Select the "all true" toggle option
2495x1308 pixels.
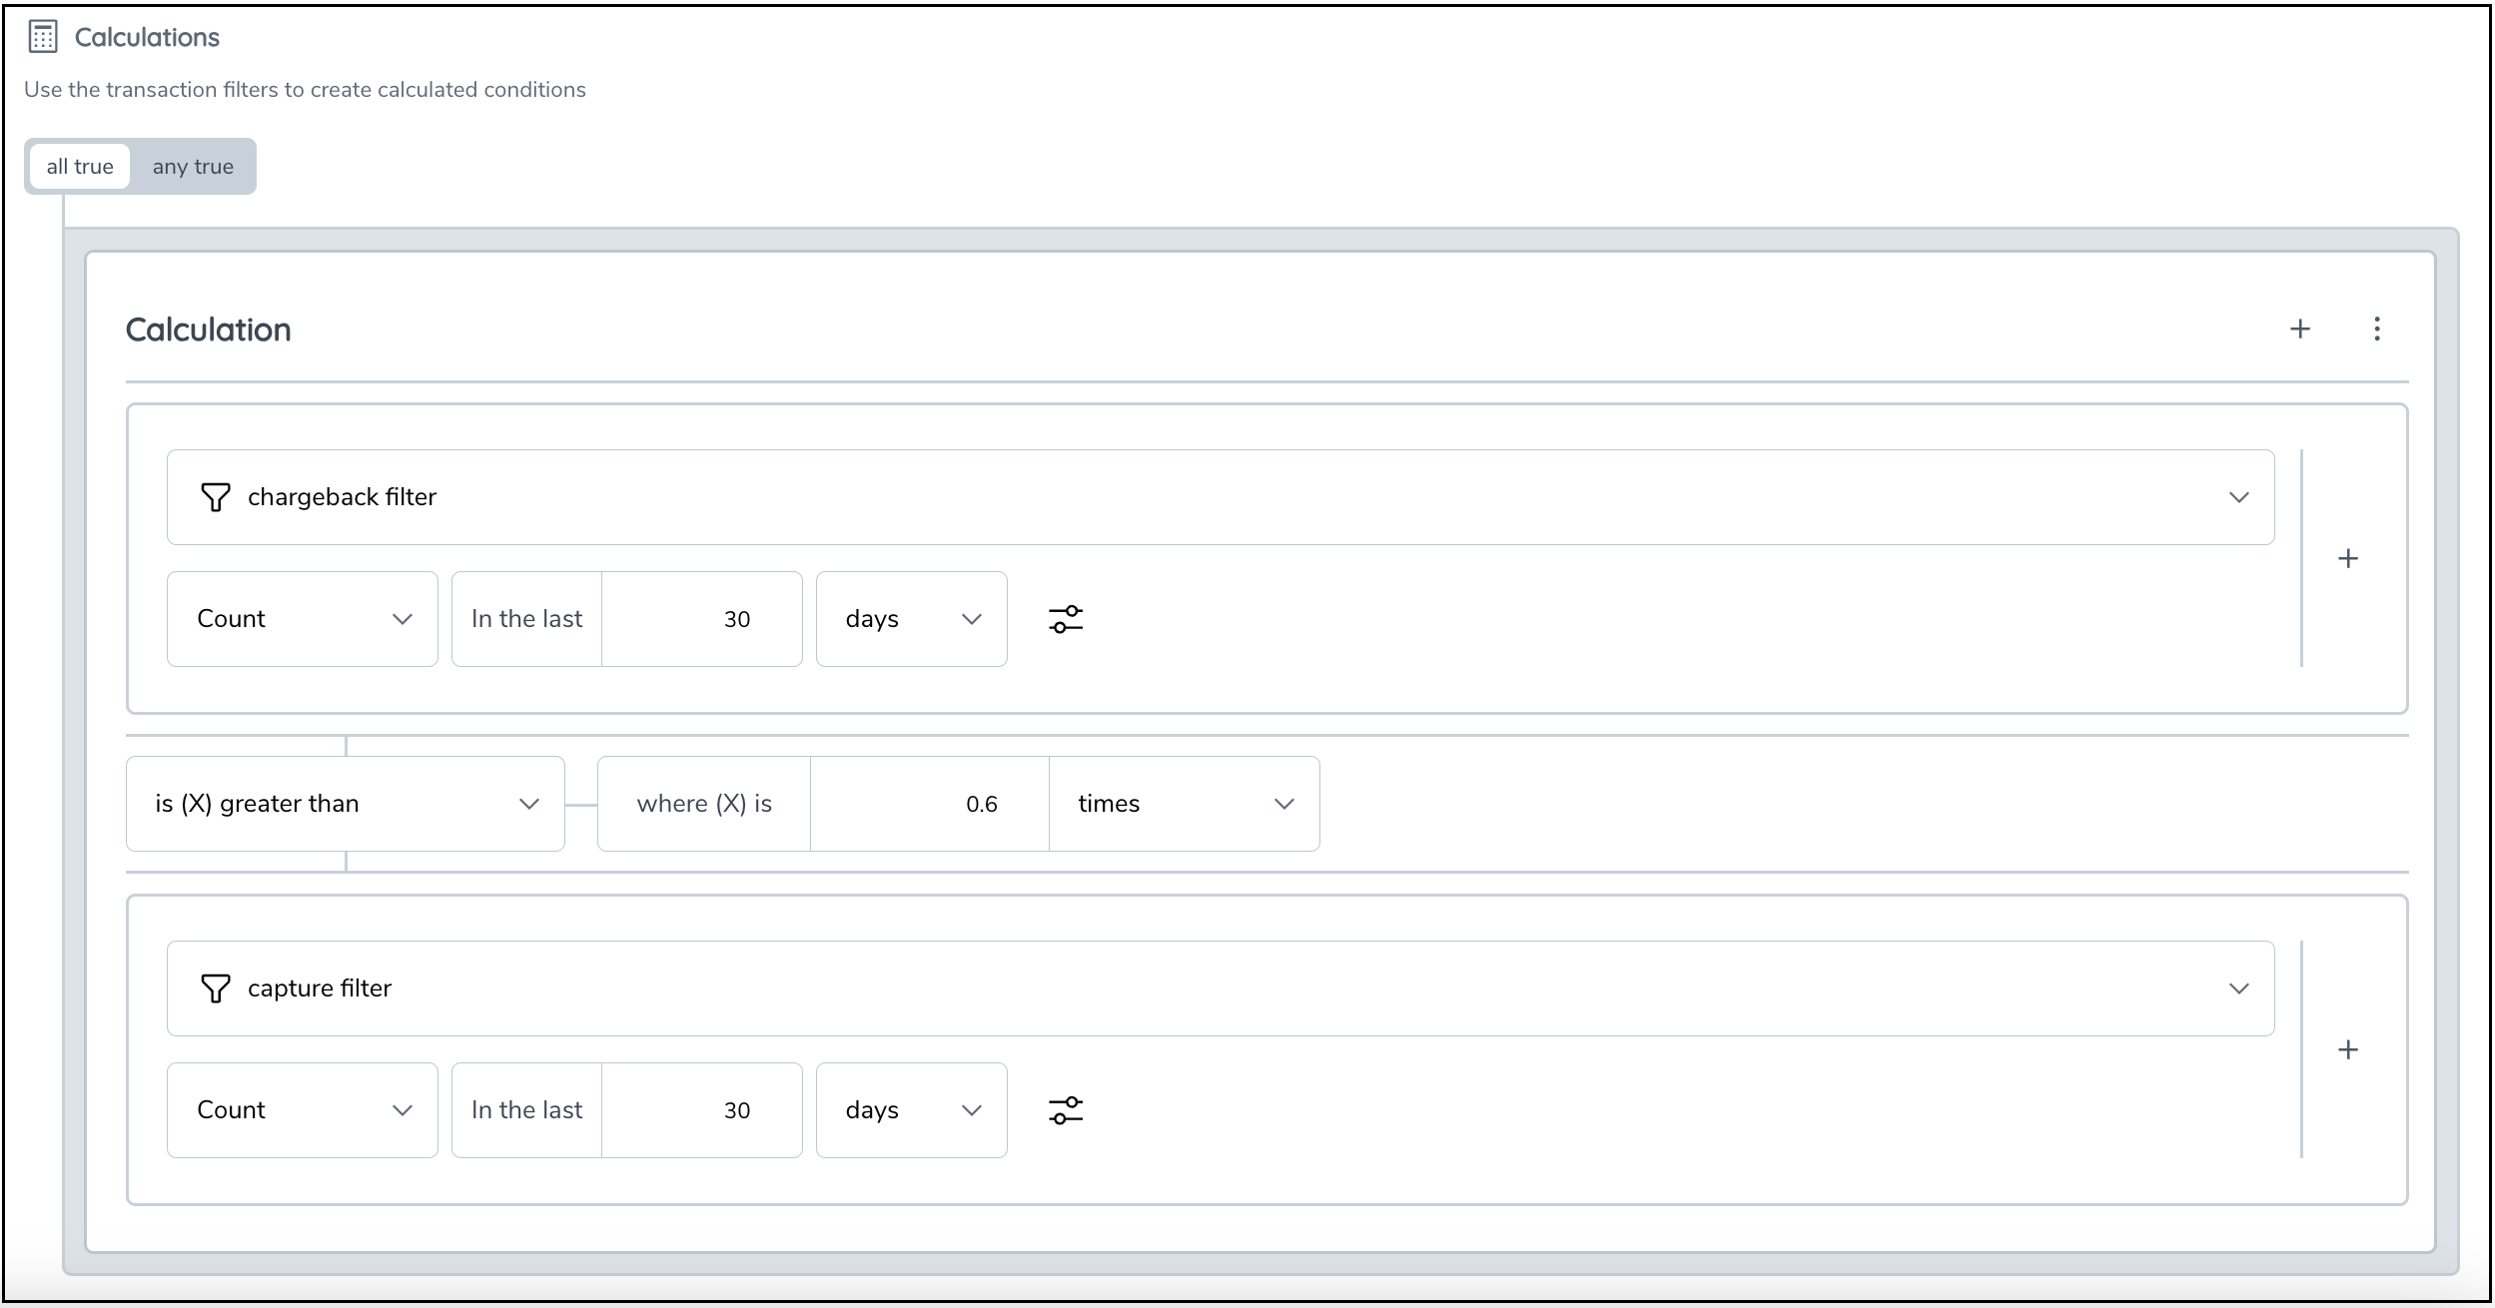(80, 167)
